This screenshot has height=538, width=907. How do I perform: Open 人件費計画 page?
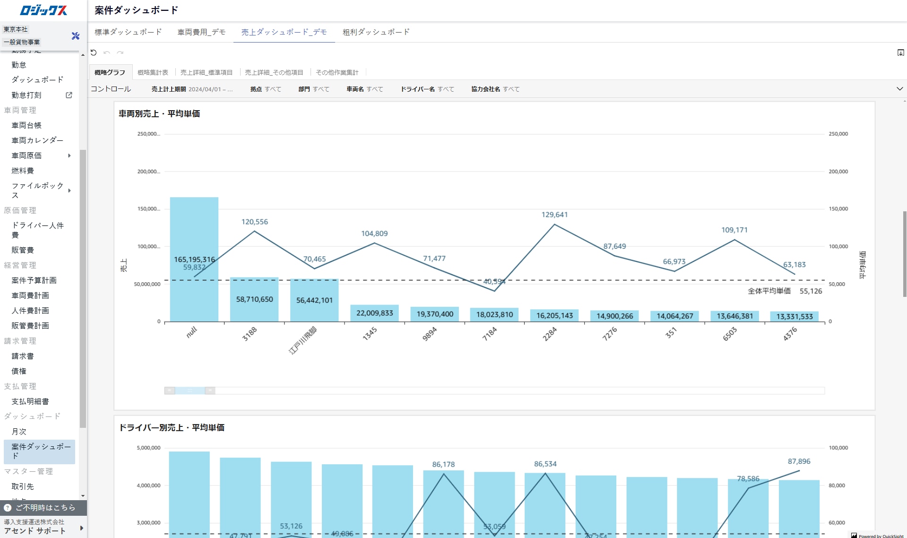click(x=30, y=311)
